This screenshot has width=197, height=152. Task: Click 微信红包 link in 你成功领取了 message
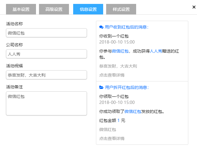(133, 111)
